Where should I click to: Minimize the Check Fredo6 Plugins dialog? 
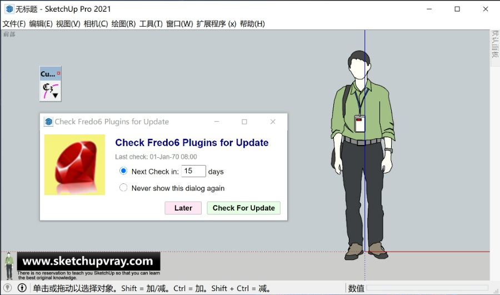click(217, 122)
